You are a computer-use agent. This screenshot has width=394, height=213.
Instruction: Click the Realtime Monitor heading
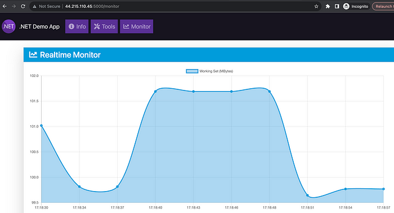pyautogui.click(x=70, y=55)
